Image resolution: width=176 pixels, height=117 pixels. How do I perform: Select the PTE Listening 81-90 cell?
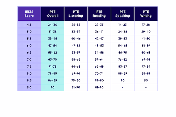pyautogui.click(x=76, y=87)
